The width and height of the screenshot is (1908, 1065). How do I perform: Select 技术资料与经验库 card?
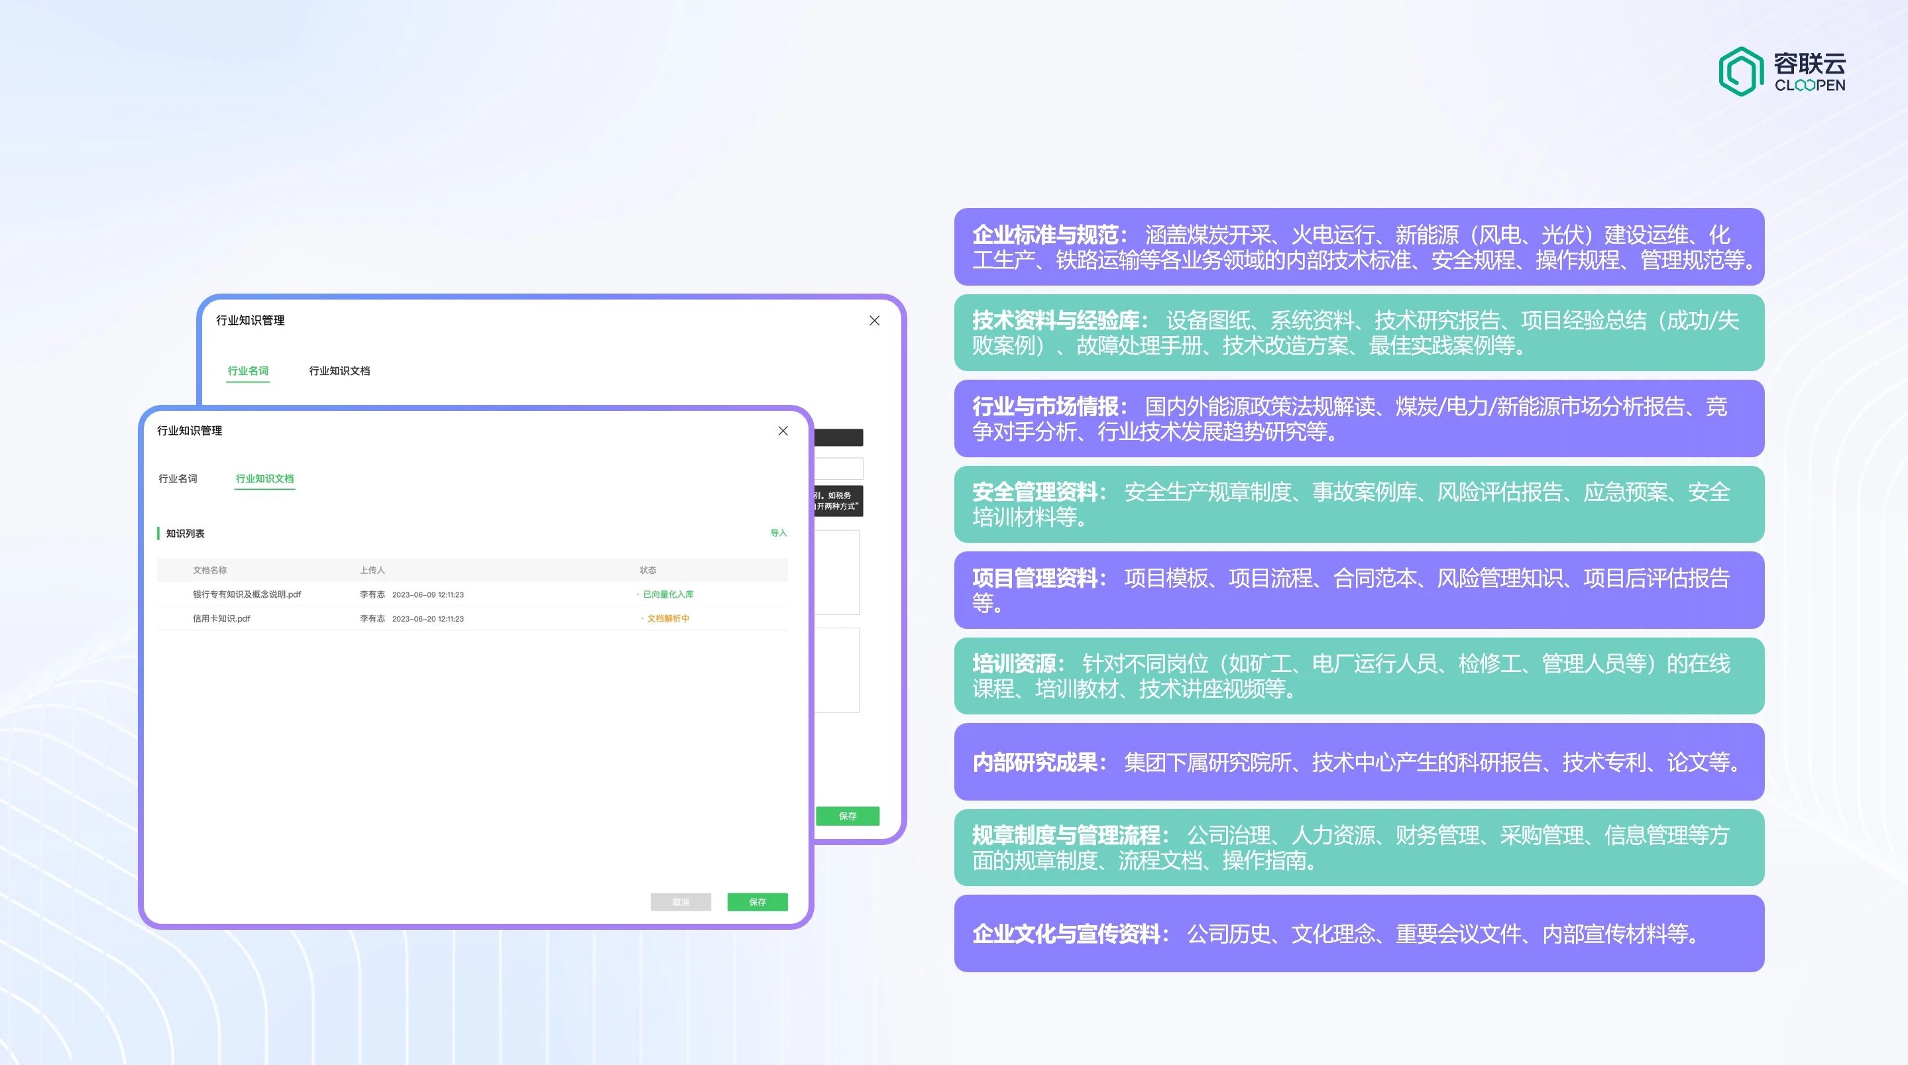coord(1359,333)
